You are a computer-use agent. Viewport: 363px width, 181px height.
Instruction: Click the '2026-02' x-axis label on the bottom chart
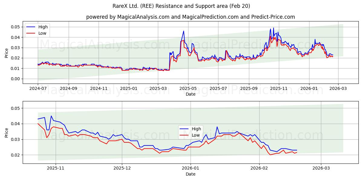point(260,169)
